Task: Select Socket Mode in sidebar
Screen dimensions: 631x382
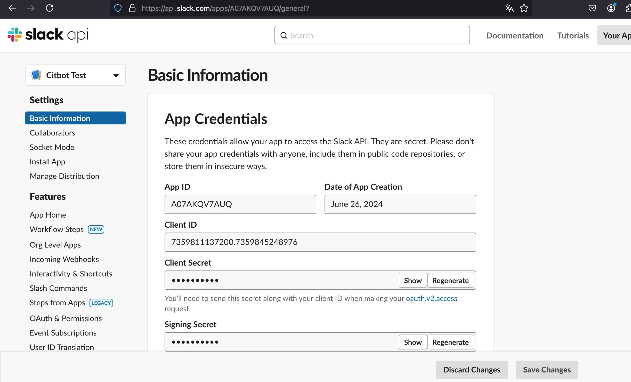Action: 52,147
